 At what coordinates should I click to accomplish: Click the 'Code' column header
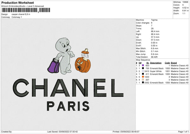coord(167,63)
